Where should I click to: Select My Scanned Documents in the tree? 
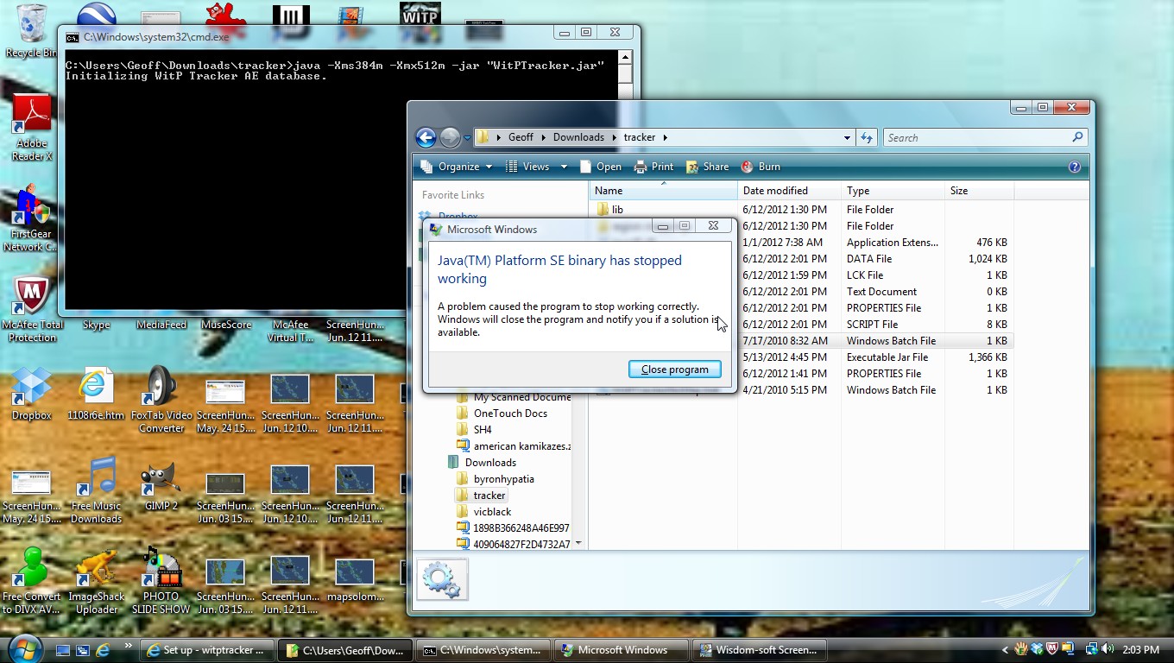coord(521,397)
